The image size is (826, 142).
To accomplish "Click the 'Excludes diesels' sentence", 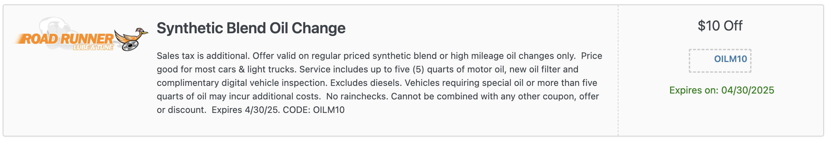I will click(366, 83).
